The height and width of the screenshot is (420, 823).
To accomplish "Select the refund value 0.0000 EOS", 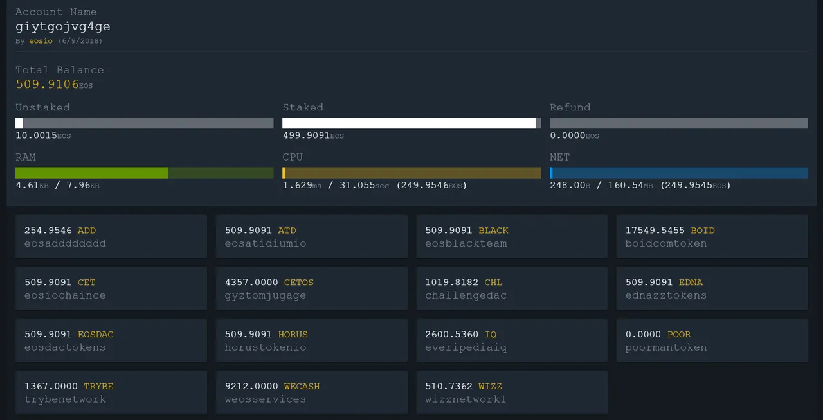I will [x=574, y=136].
